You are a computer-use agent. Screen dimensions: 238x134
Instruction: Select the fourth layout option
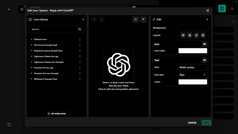click(x=203, y=35)
